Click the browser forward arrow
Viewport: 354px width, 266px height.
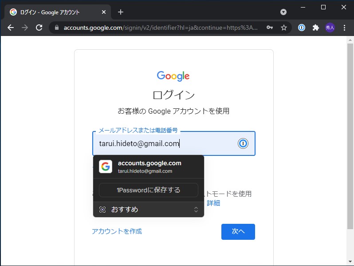coord(25,28)
